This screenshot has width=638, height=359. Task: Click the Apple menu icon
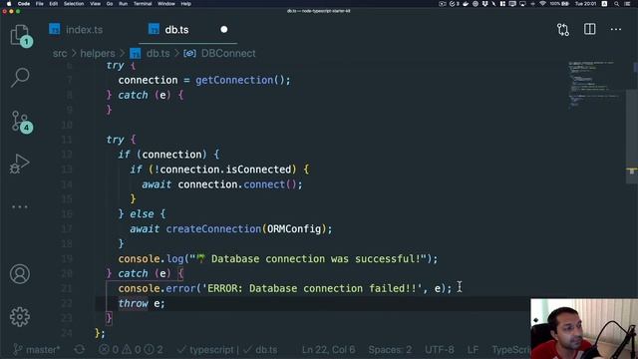point(9,4)
